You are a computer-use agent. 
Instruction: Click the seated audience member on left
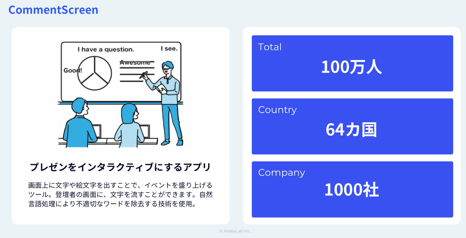pos(79,124)
